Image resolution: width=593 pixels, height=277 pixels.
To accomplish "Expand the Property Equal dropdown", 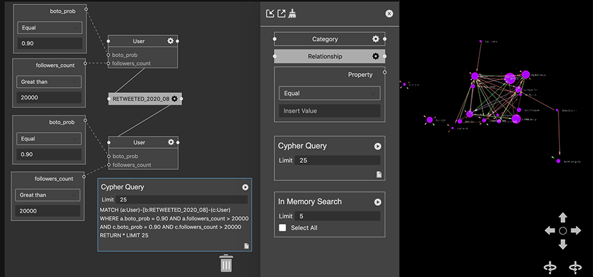I will coord(329,93).
